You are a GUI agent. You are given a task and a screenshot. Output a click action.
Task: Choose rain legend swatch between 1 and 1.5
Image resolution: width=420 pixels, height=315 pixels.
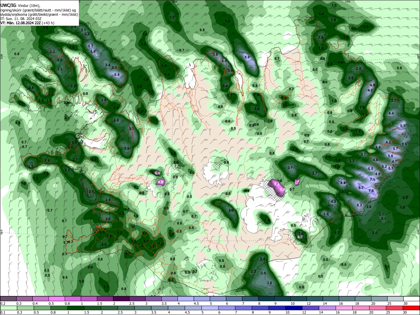point(75,308)
